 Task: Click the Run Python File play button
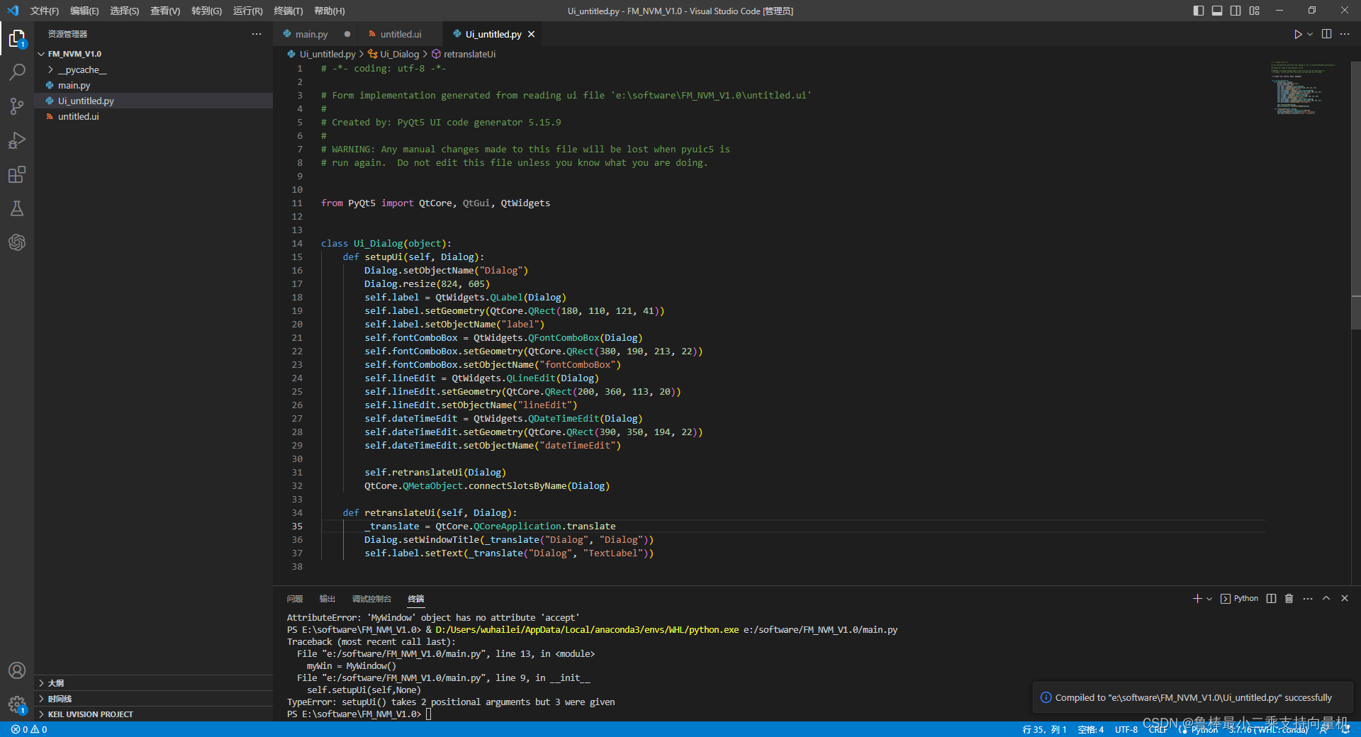click(1297, 34)
